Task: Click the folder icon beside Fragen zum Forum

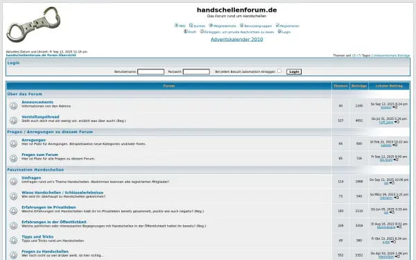Action: (14, 158)
